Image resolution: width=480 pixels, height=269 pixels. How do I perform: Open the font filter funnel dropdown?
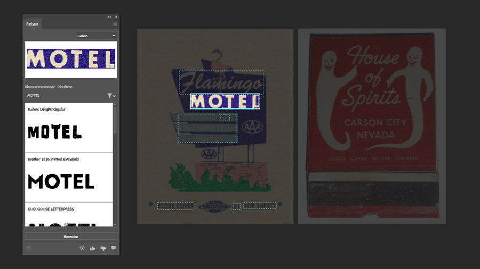coord(111,96)
